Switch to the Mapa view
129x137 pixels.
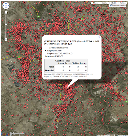click(95, 3)
